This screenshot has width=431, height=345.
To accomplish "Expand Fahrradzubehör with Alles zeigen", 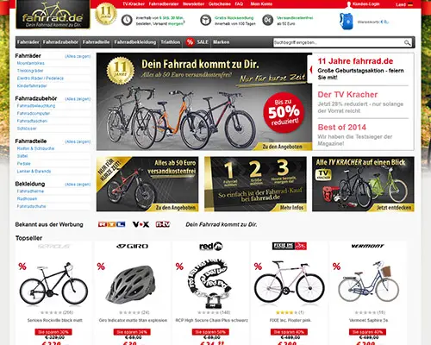I will [78, 99].
